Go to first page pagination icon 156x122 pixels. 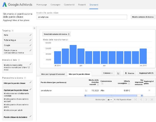tap(136, 100)
